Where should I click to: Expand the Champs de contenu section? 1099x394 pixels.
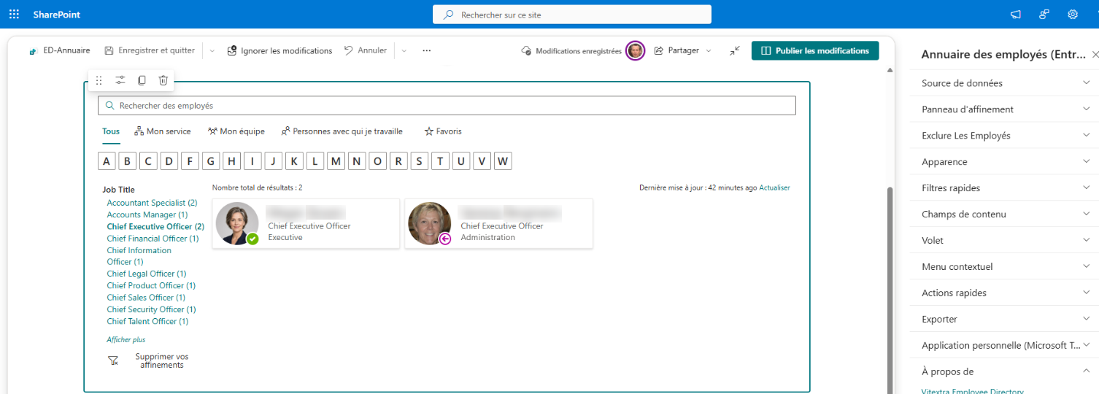pos(1005,215)
